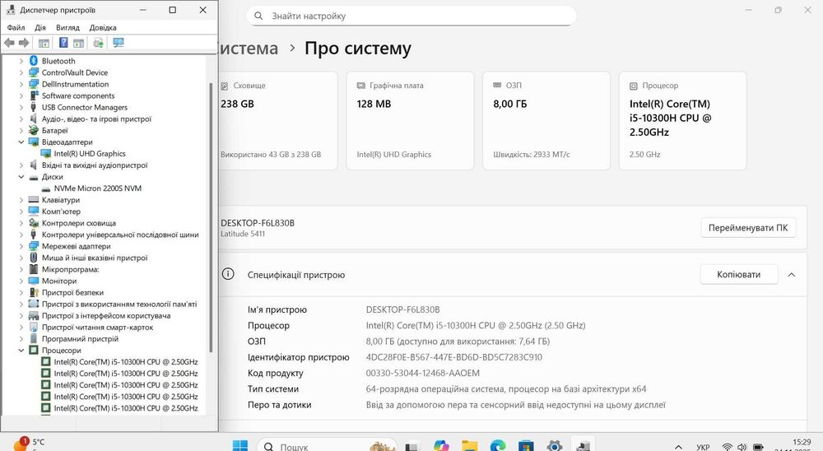The image size is (823, 451).
Task: Select the ControlVault Device icon
Action: pyautogui.click(x=34, y=72)
